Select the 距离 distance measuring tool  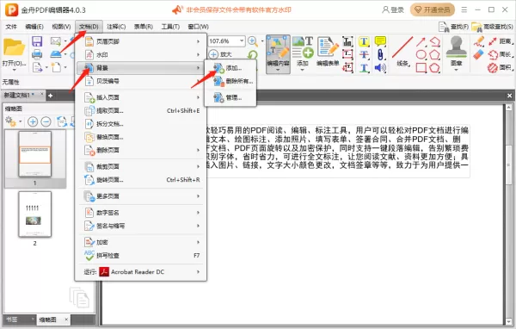pos(501,41)
